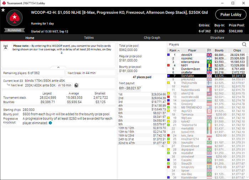Open the Tables tab
The image size is (249, 180).
[x=89, y=38]
